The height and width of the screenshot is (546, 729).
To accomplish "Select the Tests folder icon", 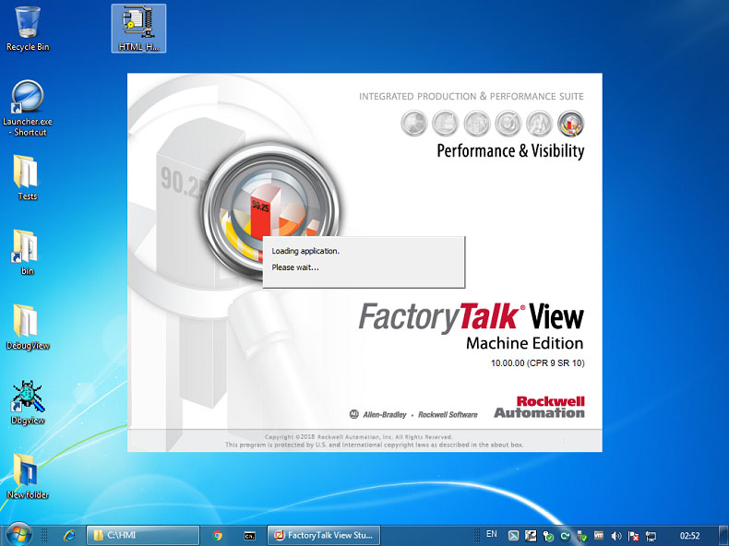I will click(x=28, y=177).
